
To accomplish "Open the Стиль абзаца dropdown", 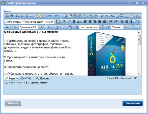I will pyautogui.click(x=14, y=22).
